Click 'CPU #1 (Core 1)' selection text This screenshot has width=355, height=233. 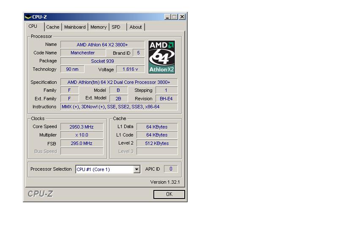coord(93,169)
